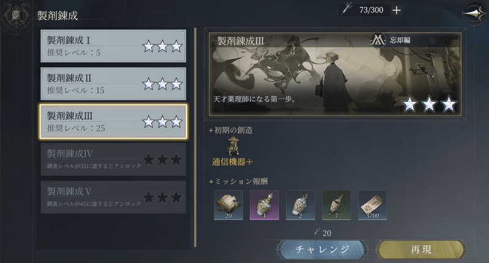Click the 忘却編 emblem badge

378,40
